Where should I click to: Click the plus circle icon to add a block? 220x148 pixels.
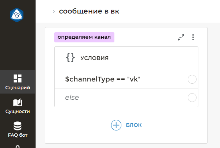tap(116, 125)
